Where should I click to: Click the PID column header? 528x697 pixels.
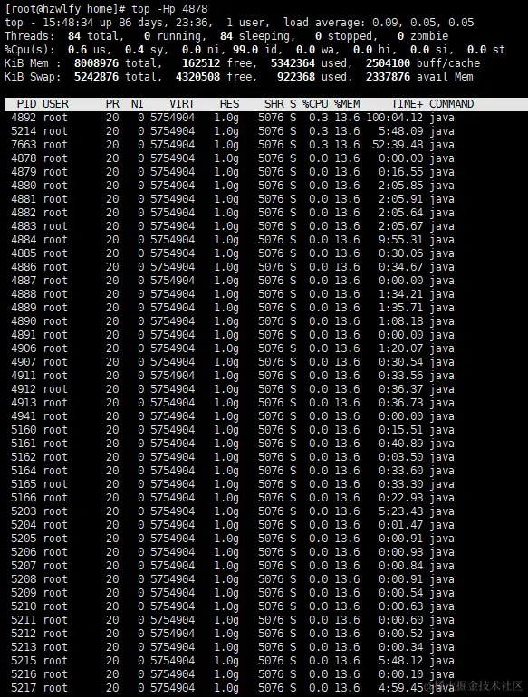(x=26, y=104)
